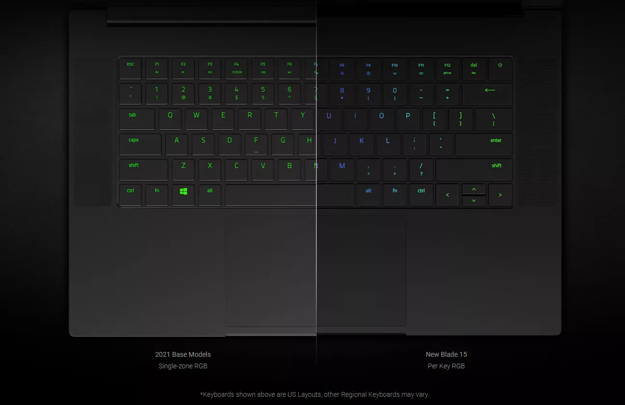Click the green Windows logo key

(x=183, y=195)
